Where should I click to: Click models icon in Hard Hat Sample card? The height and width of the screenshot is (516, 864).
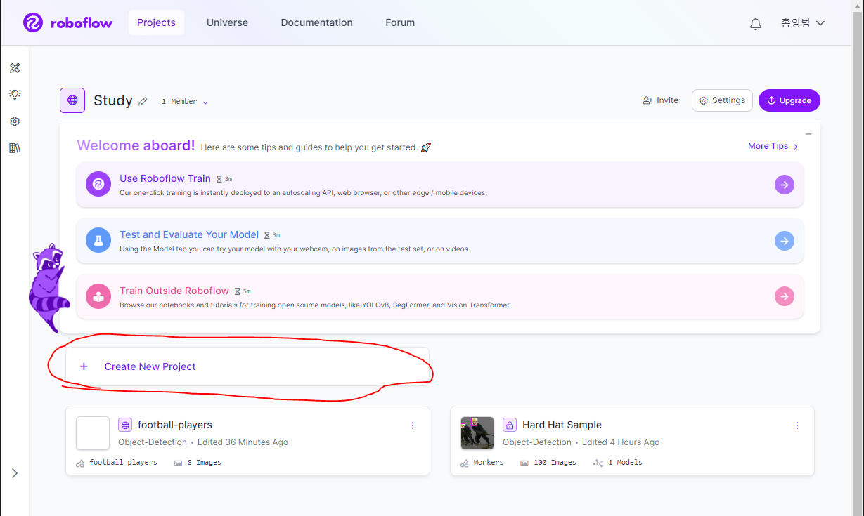point(598,463)
